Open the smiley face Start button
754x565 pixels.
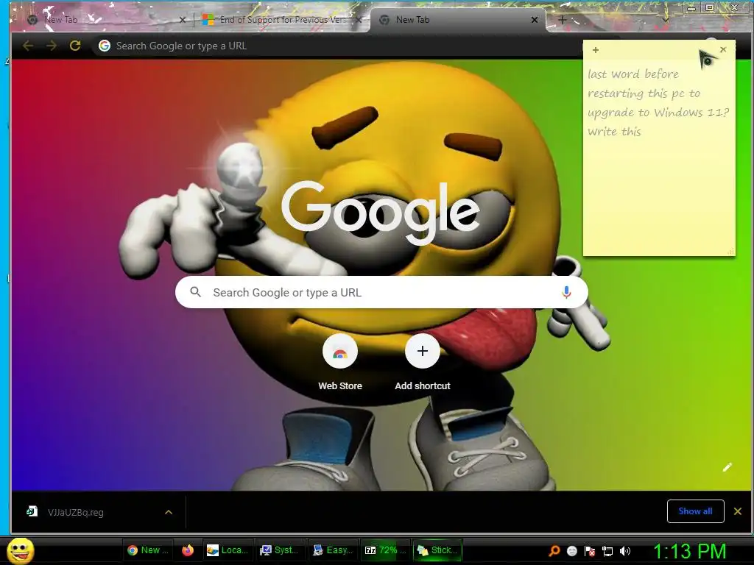pyautogui.click(x=21, y=550)
